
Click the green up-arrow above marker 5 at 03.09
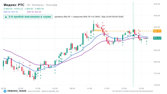(x=55, y=70)
